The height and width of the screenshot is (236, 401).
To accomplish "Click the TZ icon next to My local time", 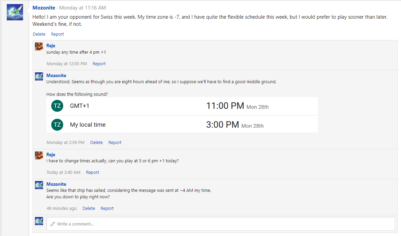I will pyautogui.click(x=57, y=125).
